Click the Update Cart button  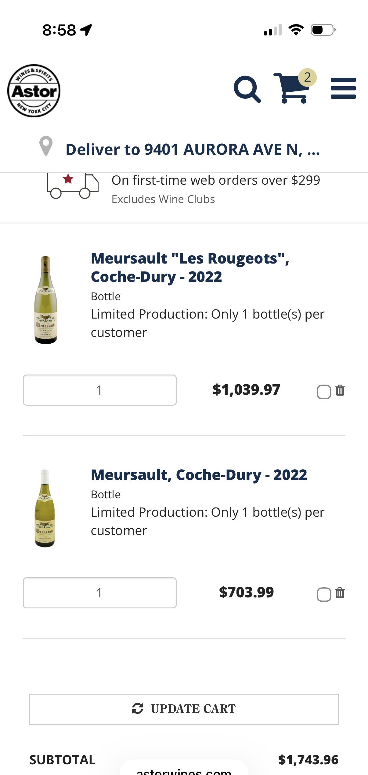pyautogui.click(x=184, y=709)
